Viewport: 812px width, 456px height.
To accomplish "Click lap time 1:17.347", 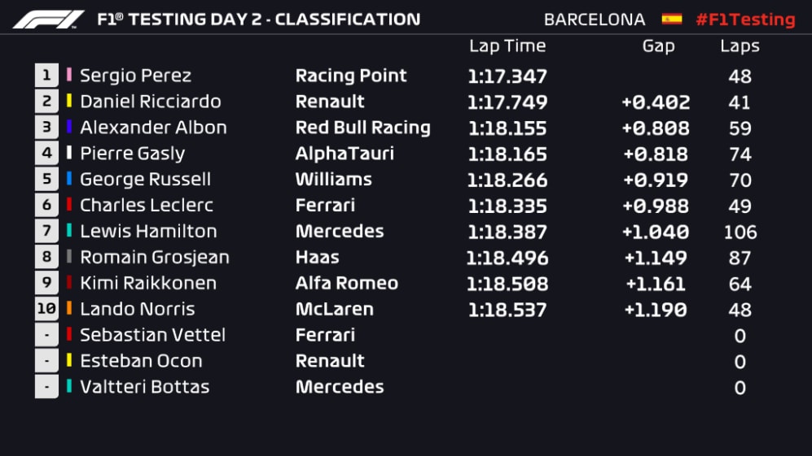I will [x=507, y=76].
